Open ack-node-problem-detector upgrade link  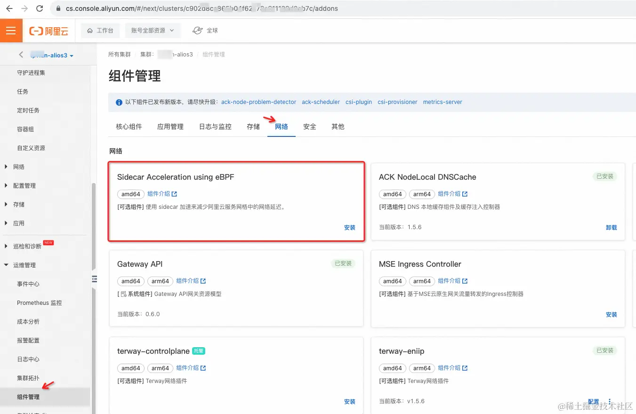coord(259,102)
